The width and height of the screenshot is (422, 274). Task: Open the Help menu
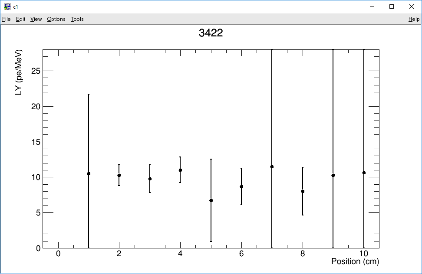coord(414,19)
